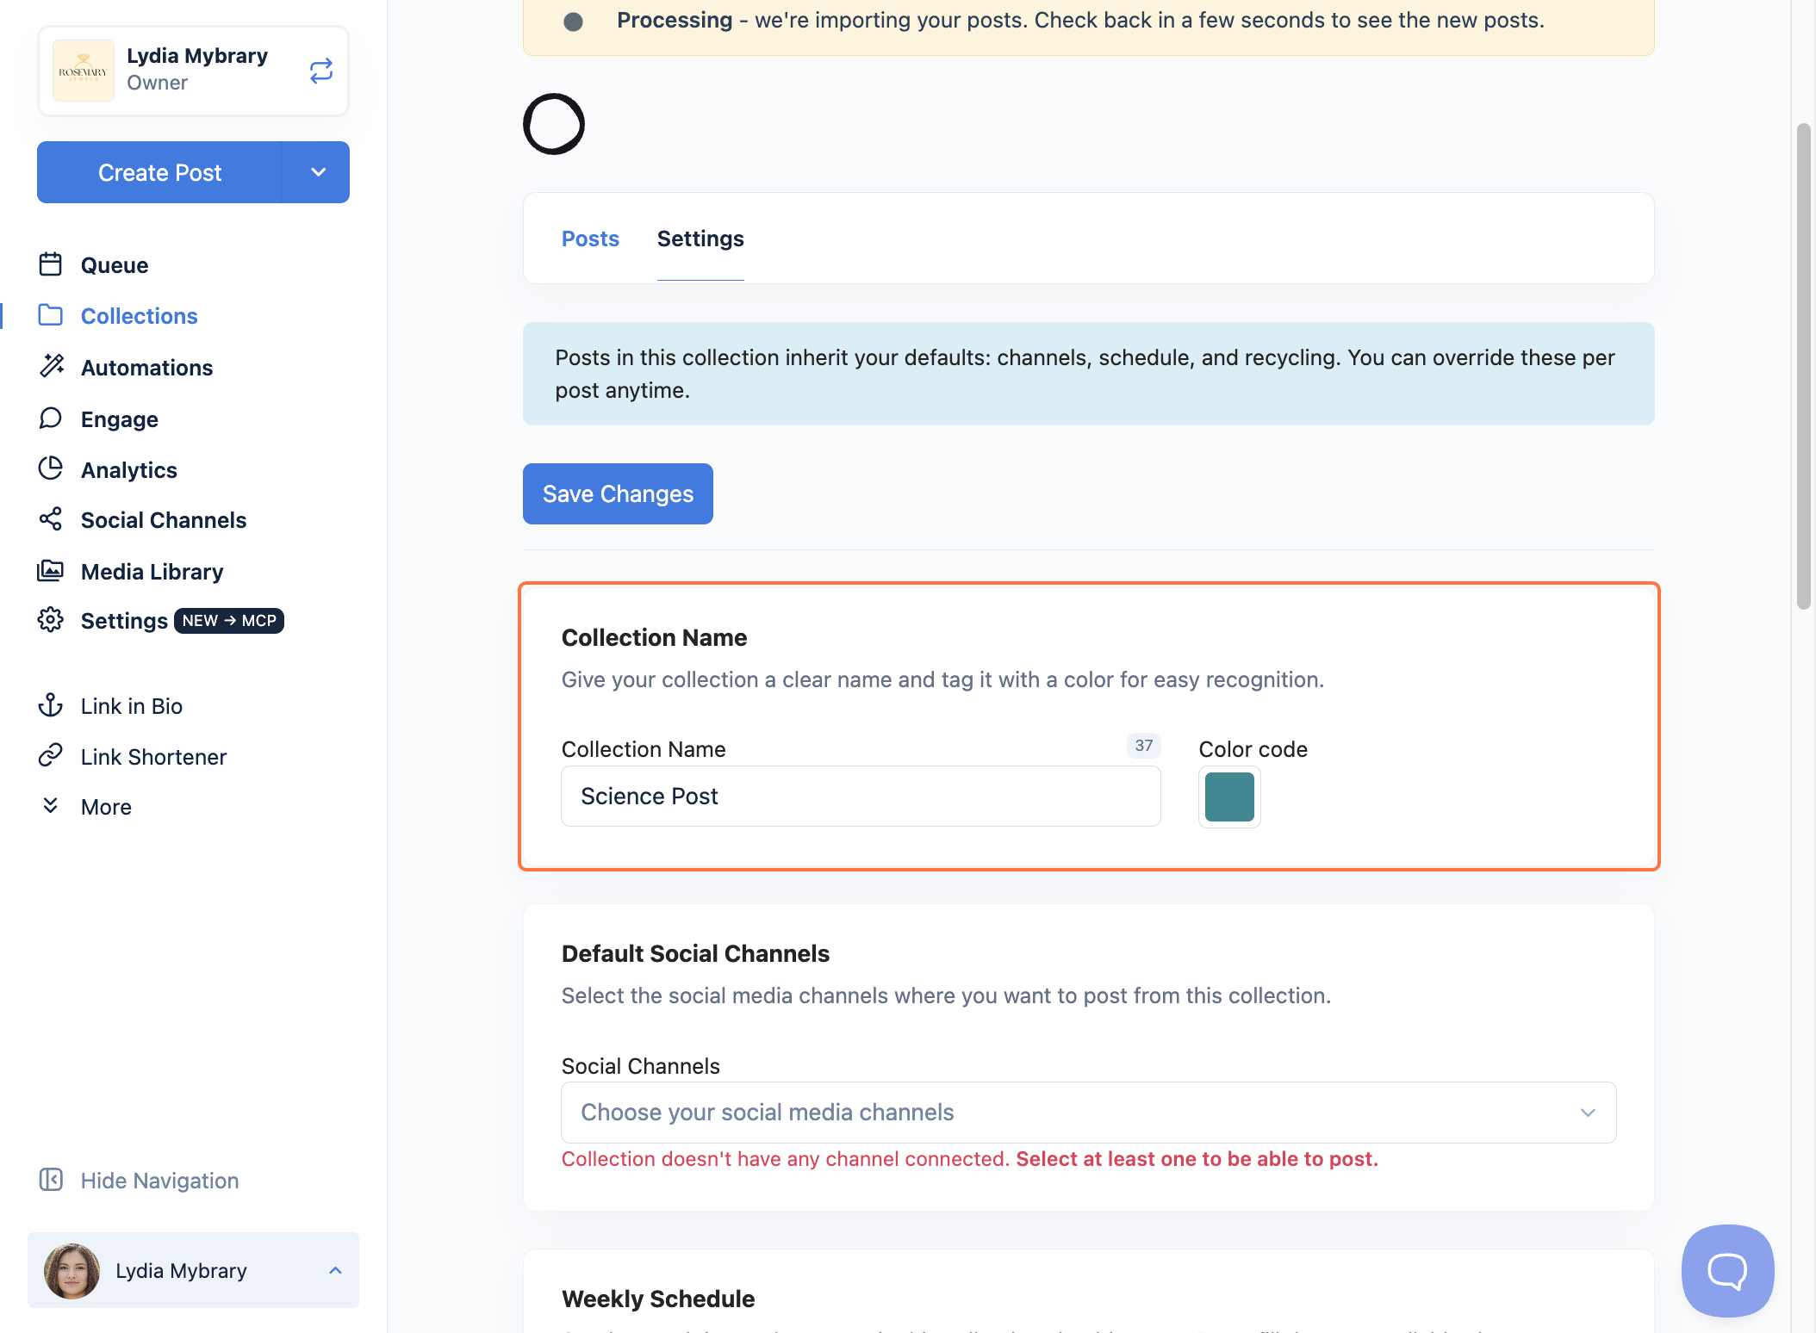Expand the Create Post dropdown arrow
1816x1333 pixels.
[316, 172]
